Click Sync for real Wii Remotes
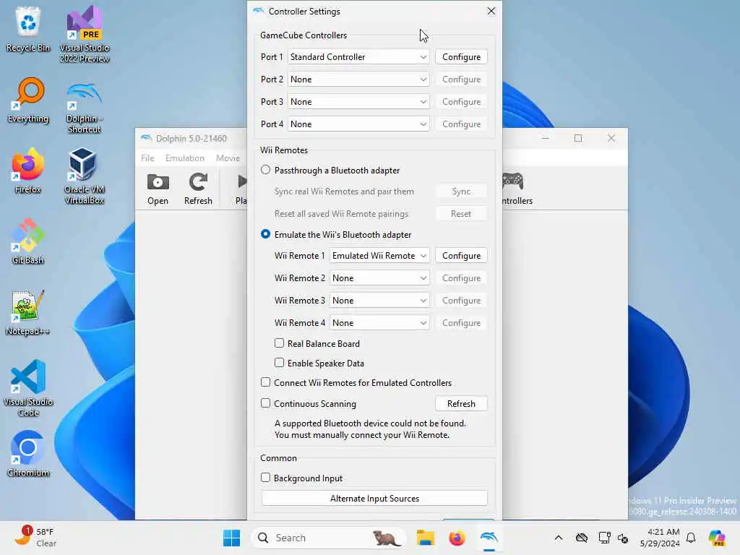 tap(461, 191)
